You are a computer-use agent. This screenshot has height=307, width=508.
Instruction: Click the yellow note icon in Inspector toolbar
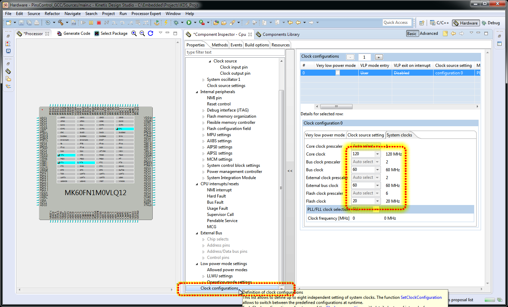[x=445, y=33]
